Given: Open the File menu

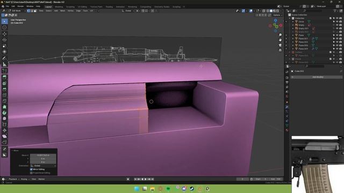Looking at the screenshot, I should 7,6.
